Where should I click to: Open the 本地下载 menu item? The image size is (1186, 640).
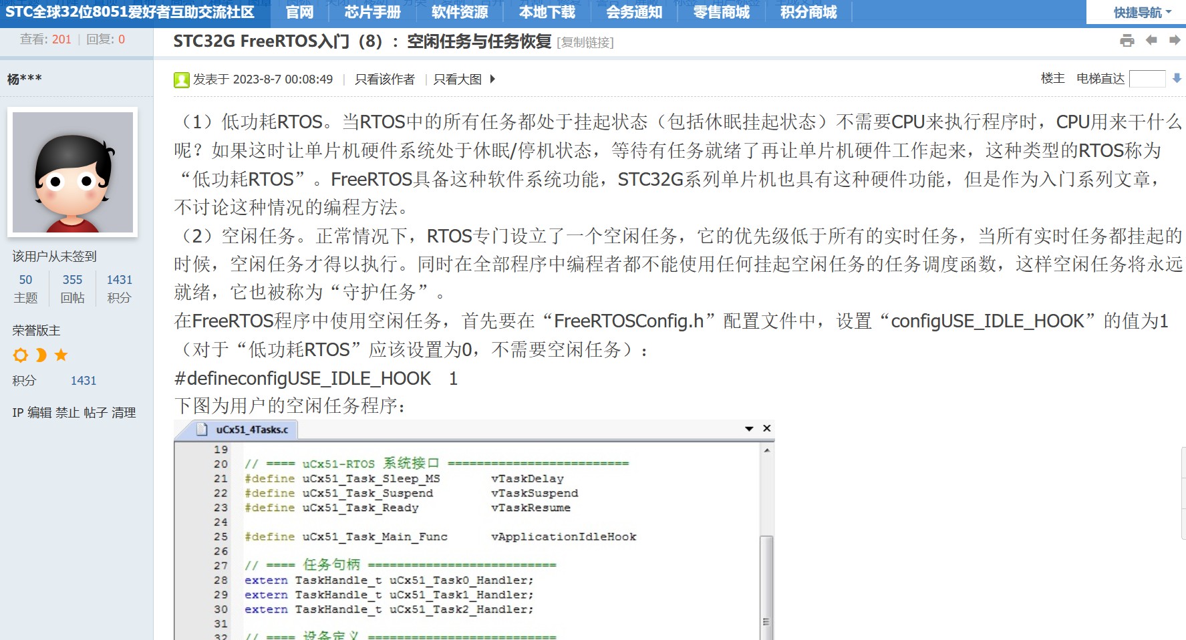point(547,12)
